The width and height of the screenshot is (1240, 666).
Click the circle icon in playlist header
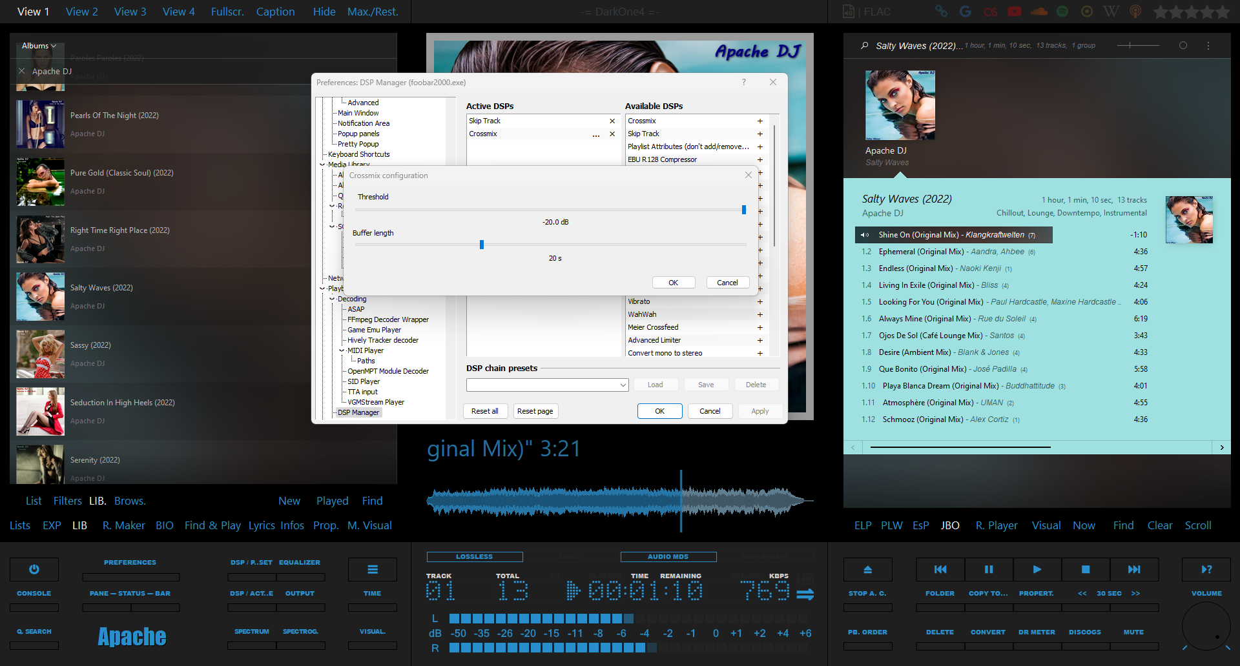(1183, 46)
